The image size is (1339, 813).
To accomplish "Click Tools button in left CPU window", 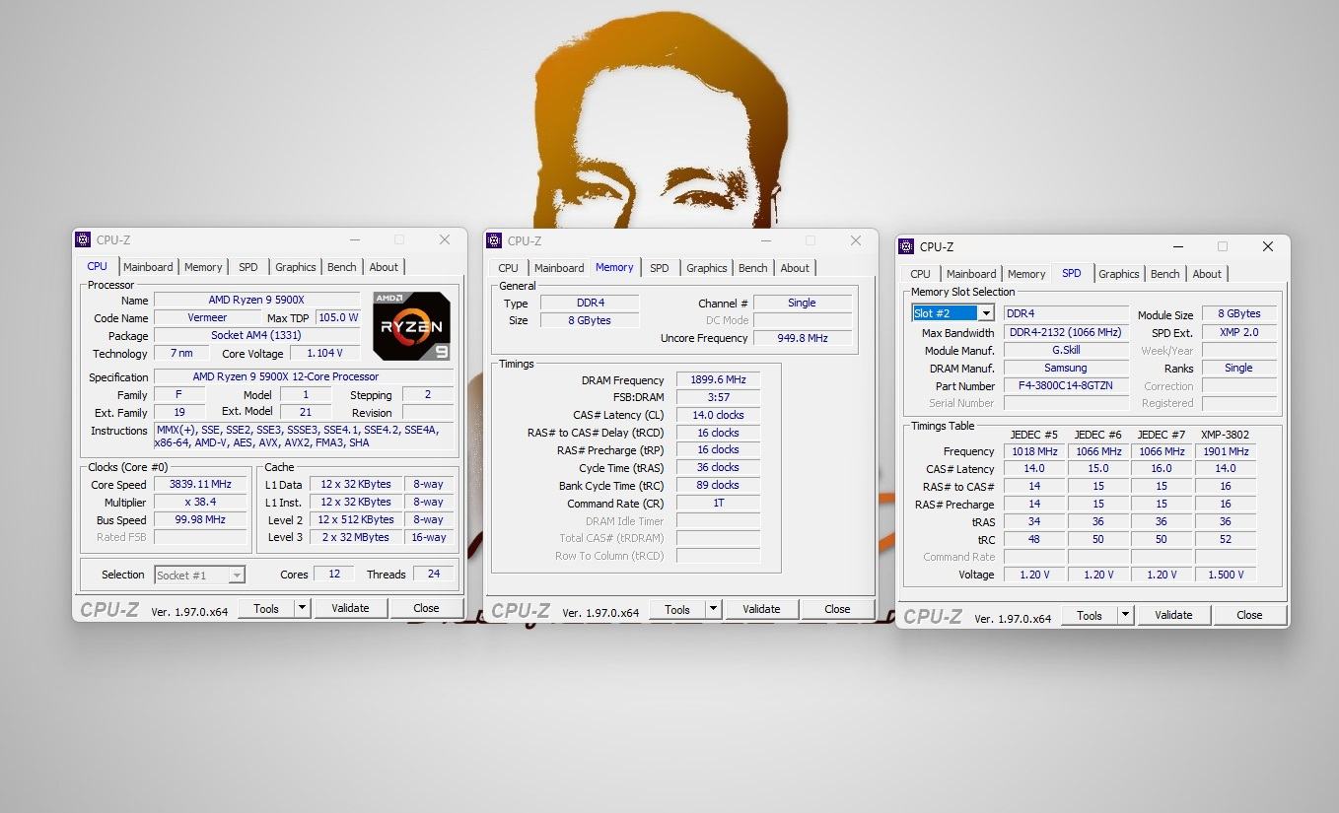I will coord(266,608).
